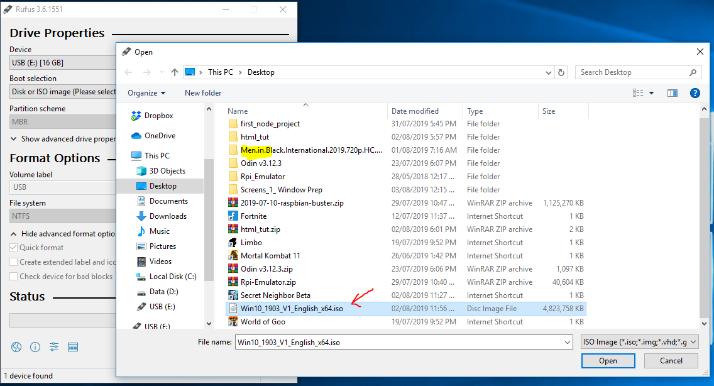The width and height of the screenshot is (714, 386).
Task: Open the Rufus about info icon
Action: tap(35, 347)
